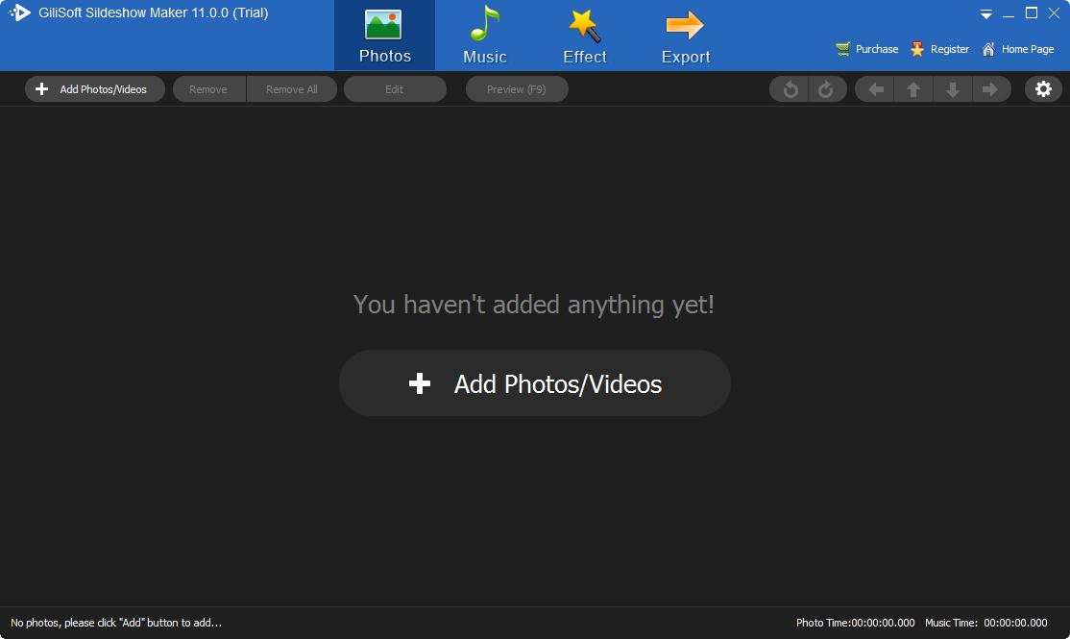Rotate counterclockwise using the left rotate icon
The width and height of the screenshot is (1070, 639).
pyautogui.click(x=790, y=89)
